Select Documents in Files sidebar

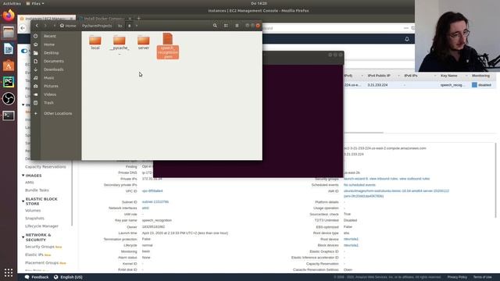pyautogui.click(x=54, y=61)
